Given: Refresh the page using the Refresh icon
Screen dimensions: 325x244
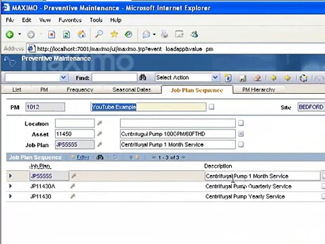Looking at the screenshot, I should [66, 35].
